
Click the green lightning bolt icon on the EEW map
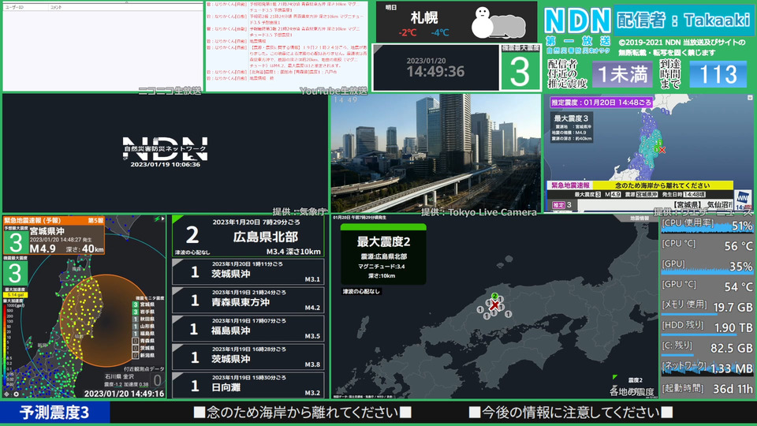coord(157,219)
